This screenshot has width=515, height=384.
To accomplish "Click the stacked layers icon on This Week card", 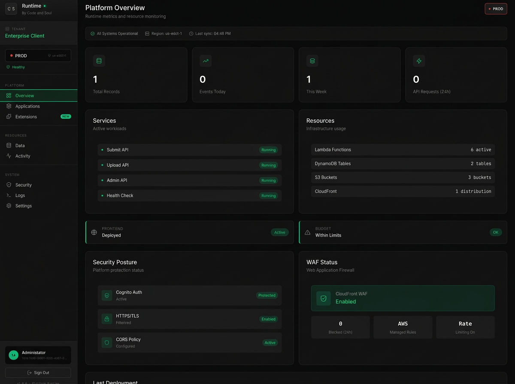I will [312, 61].
